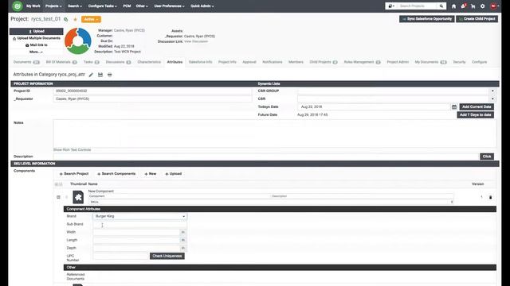The height and width of the screenshot is (286, 510).
Task: Click the project pie chart logo
Action: (x=78, y=41)
